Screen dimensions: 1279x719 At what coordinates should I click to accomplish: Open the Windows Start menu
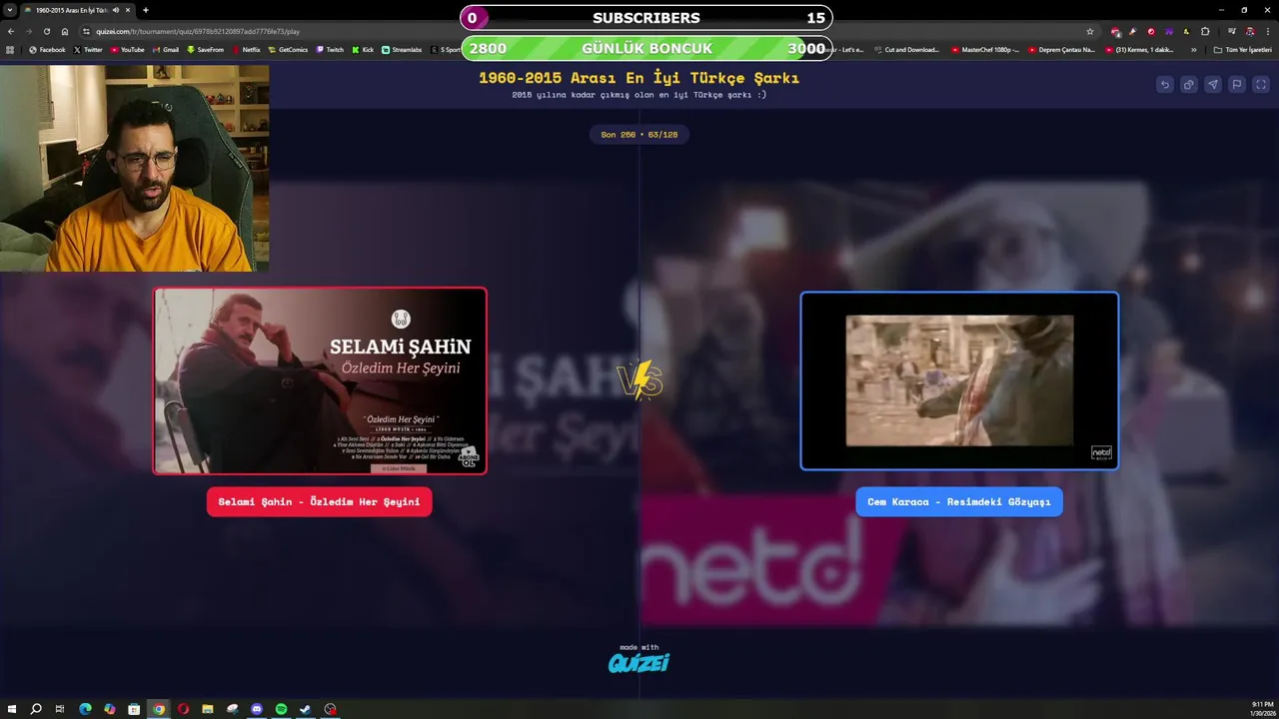point(12,709)
